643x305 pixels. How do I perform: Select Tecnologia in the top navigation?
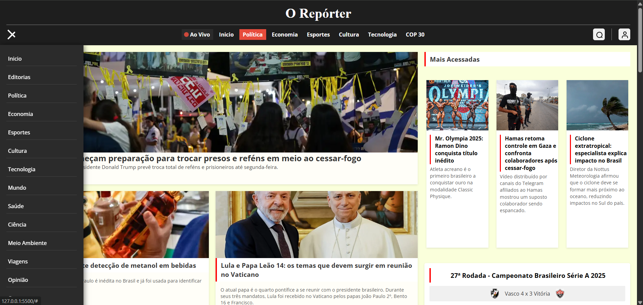(382, 34)
